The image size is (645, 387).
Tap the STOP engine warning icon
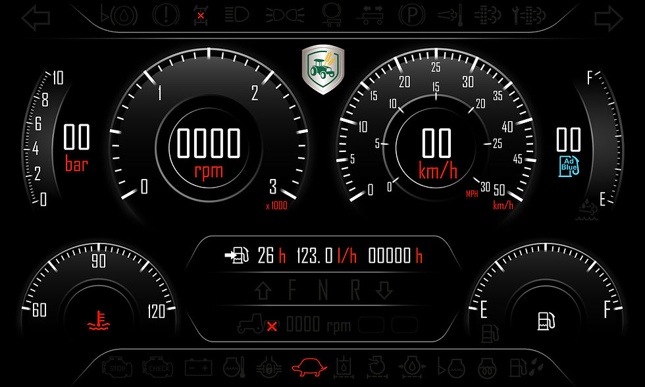117,368
